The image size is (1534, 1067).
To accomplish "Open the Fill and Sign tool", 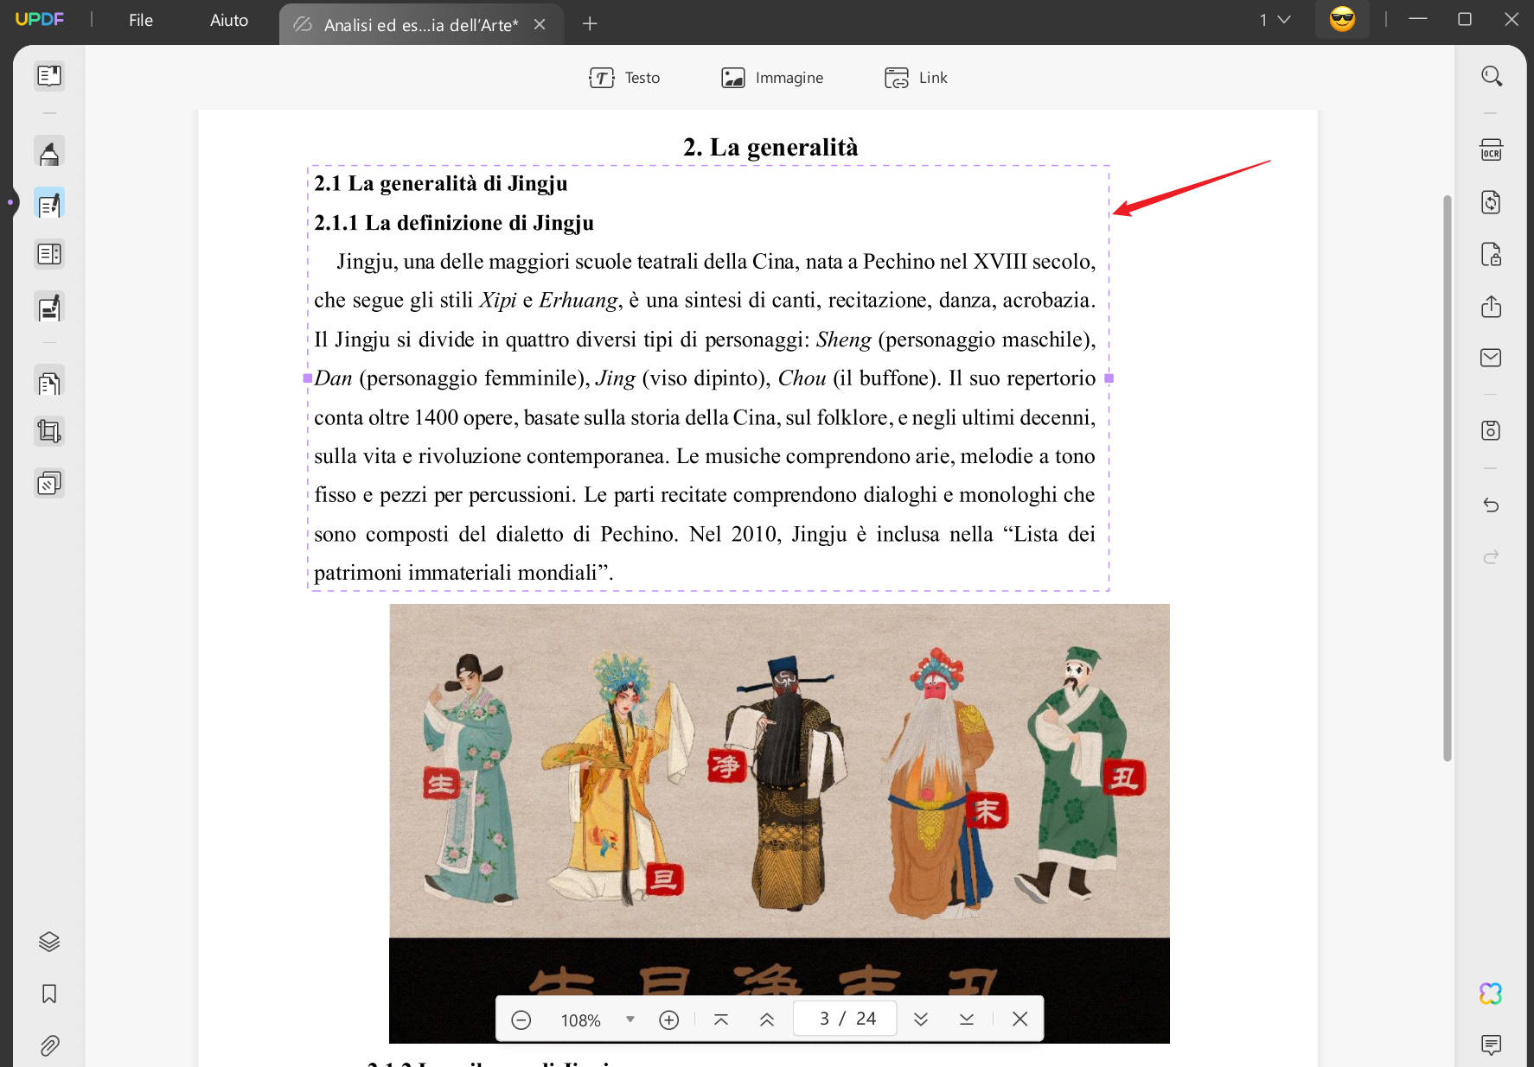I will 49,307.
